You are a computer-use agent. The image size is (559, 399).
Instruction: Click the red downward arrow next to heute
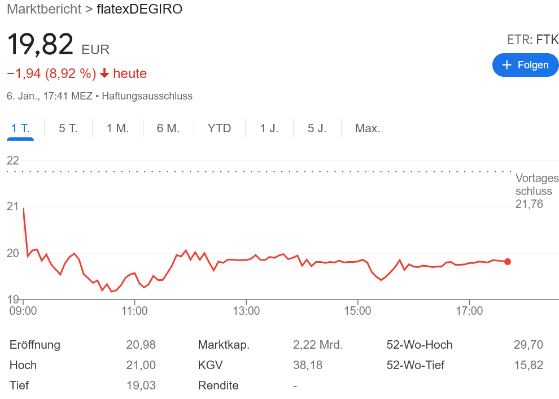click(x=104, y=73)
